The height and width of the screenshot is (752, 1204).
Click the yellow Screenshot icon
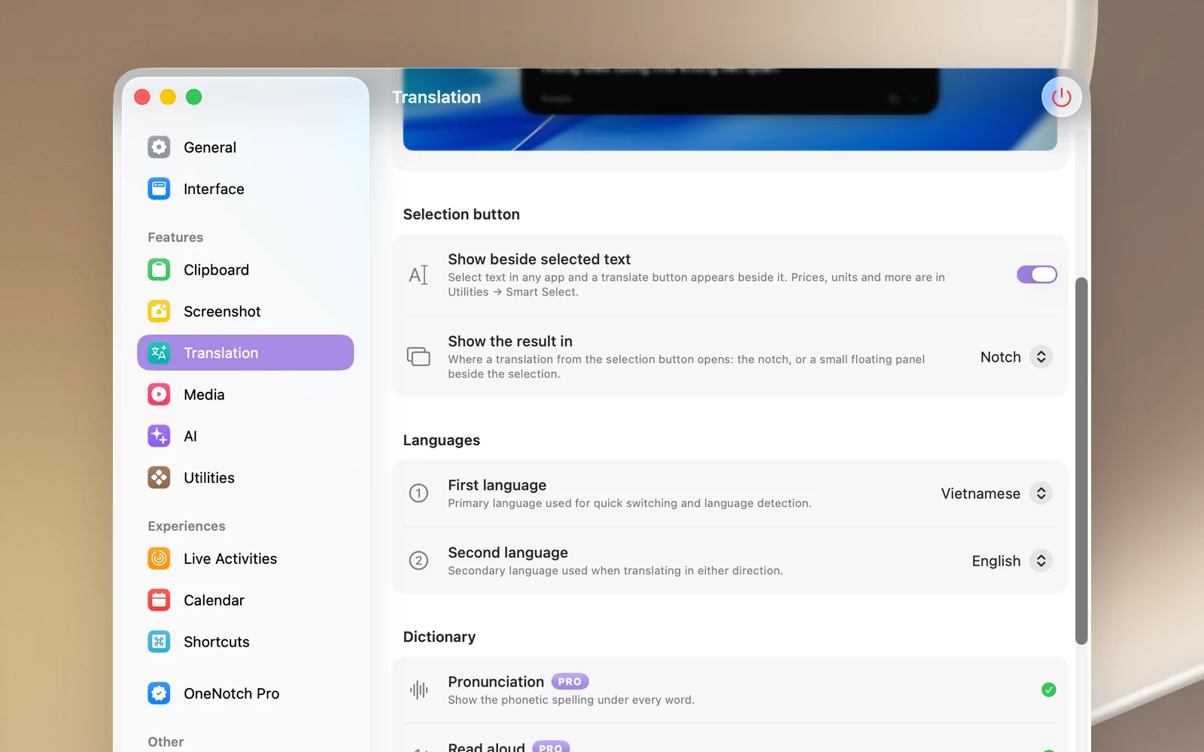point(159,311)
